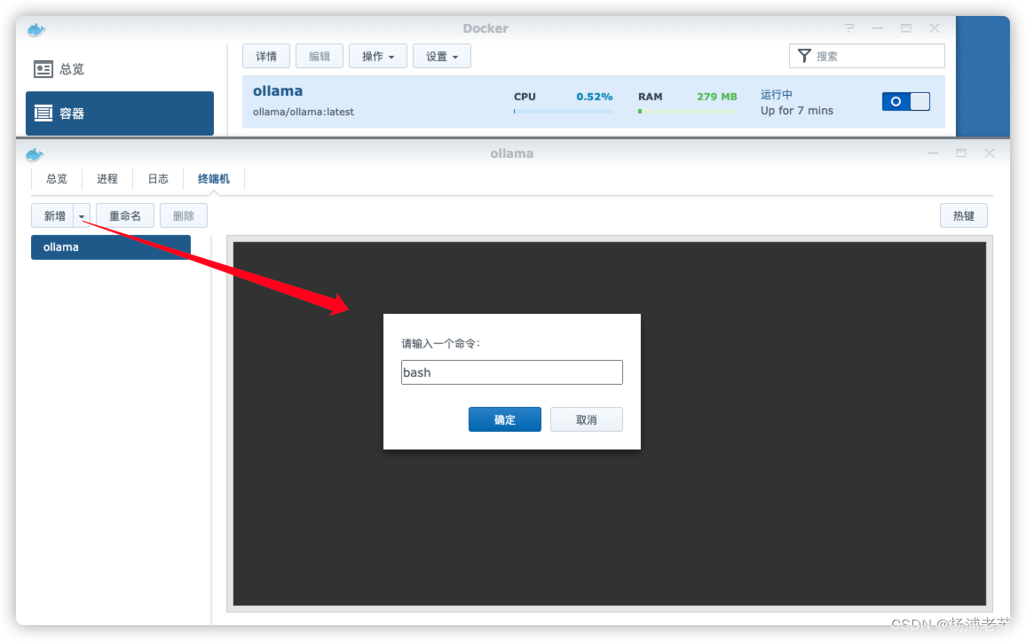
Task: Expand the 新增 dropdown arrow
Action: click(82, 216)
